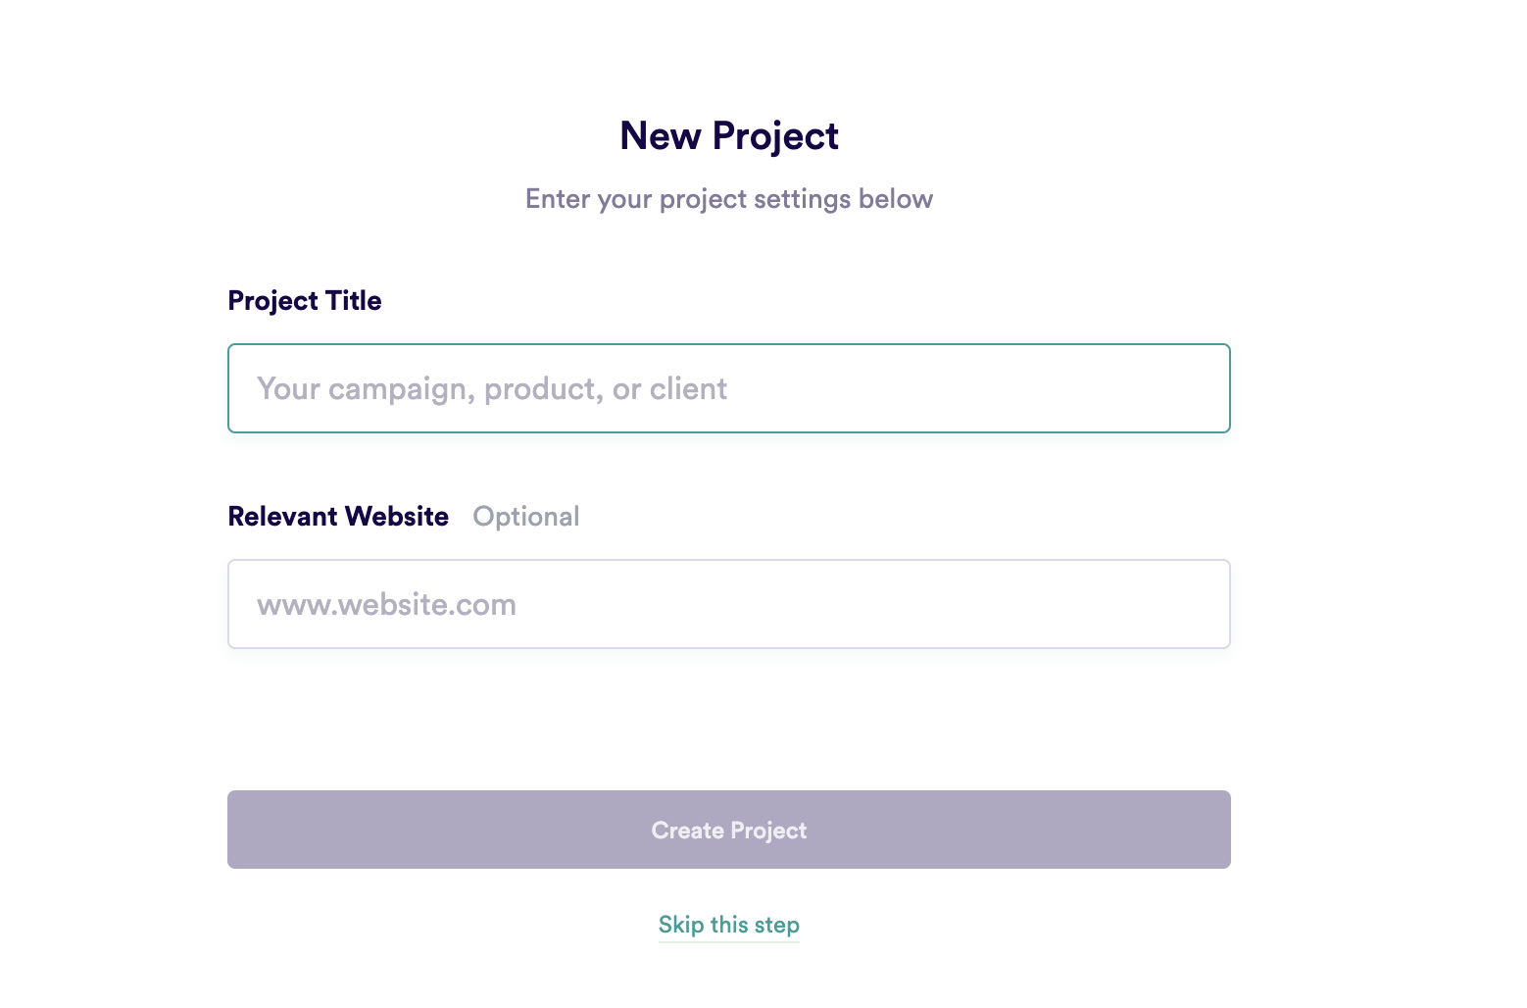Click the greyed-out purple Create Project button
Viewport: 1527px width, 1008px height.
tap(728, 830)
